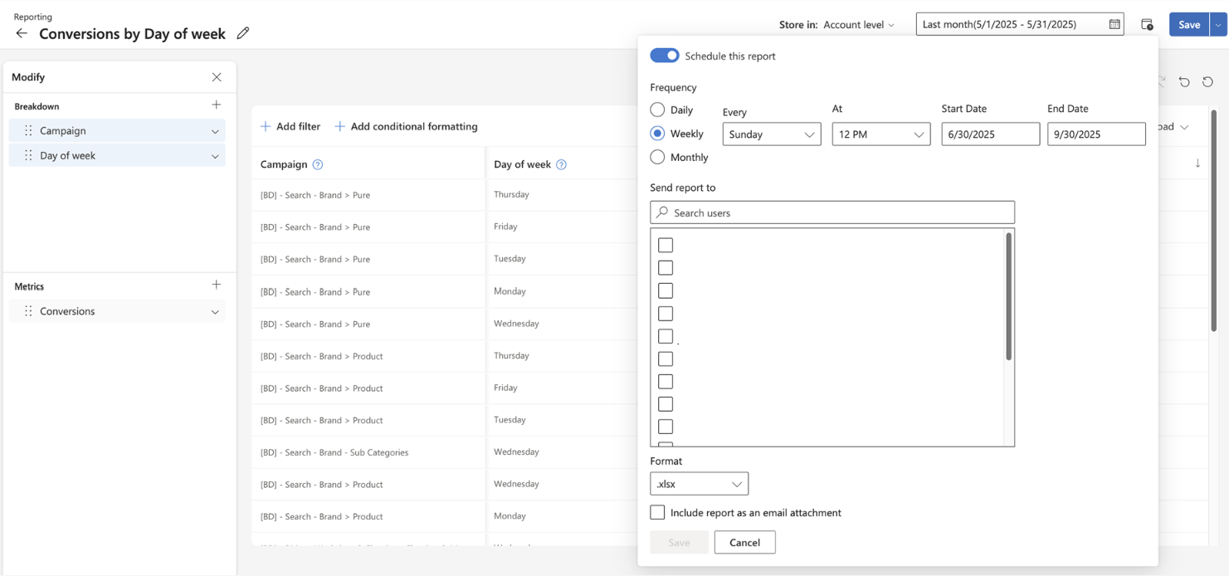Close the Modify panel
The width and height of the screenshot is (1229, 576).
coord(217,77)
